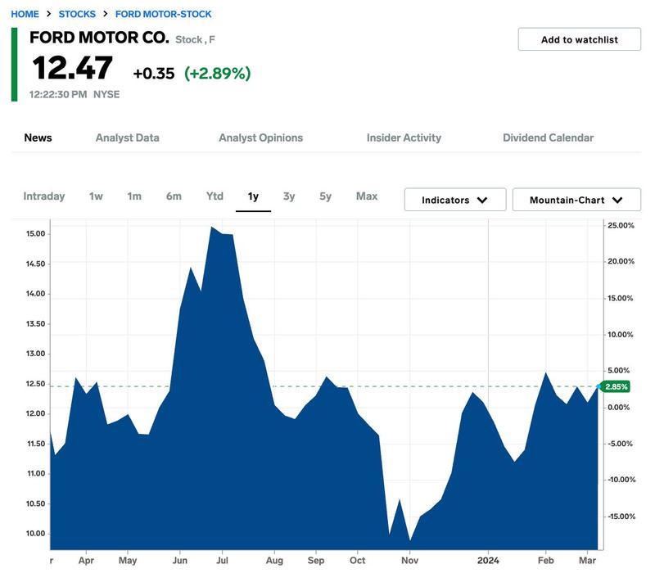Click the FORD MOTOR CO. heading
The height and width of the screenshot is (582, 655).
coord(99,38)
